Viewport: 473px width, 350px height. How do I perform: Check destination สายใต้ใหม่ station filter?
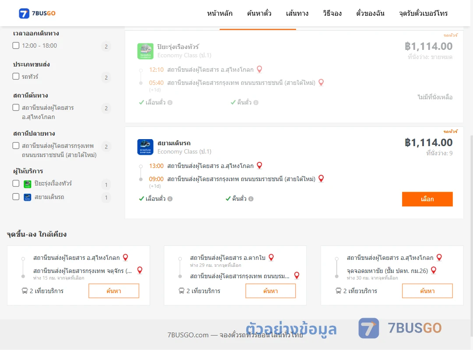tap(16, 146)
